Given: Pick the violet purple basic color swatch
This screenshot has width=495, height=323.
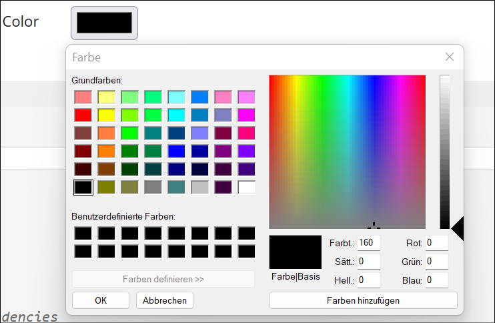Looking at the screenshot, I should pos(247,151).
